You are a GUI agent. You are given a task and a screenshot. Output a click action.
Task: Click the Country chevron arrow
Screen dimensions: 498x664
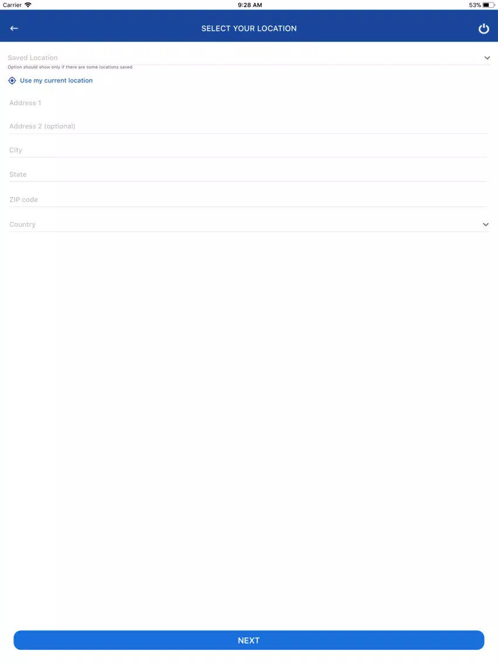(x=486, y=224)
